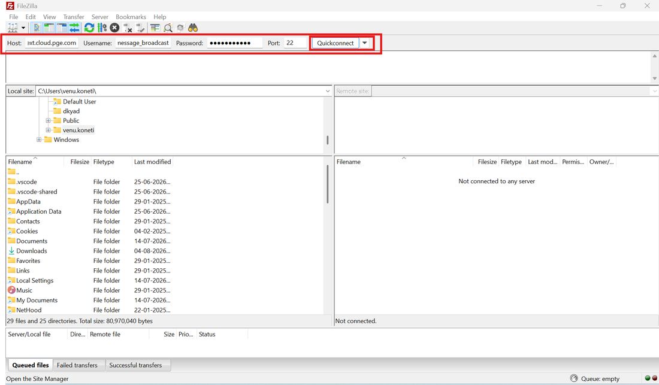Open the Local site path dropdown
Viewport: 659px width, 385px height.
tap(328, 91)
